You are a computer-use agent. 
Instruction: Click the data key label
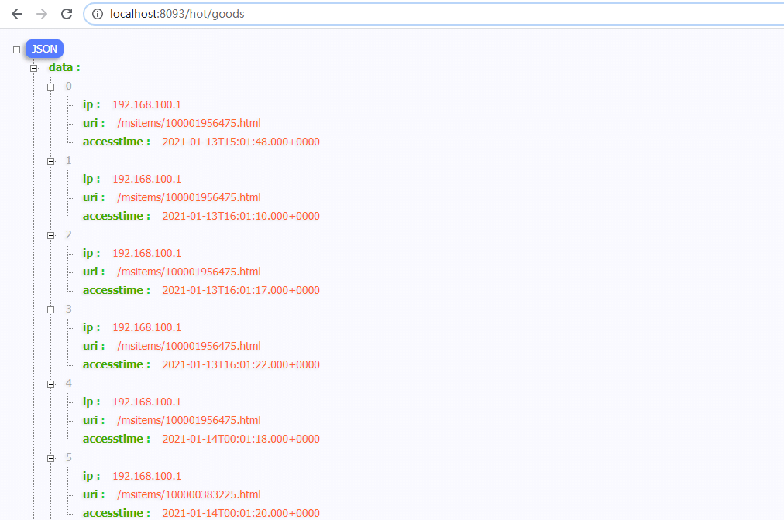[64, 67]
